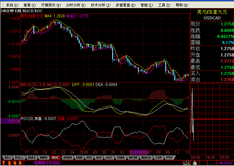
Task: Show the RSI indicator tab
Action: (x=89, y=158)
